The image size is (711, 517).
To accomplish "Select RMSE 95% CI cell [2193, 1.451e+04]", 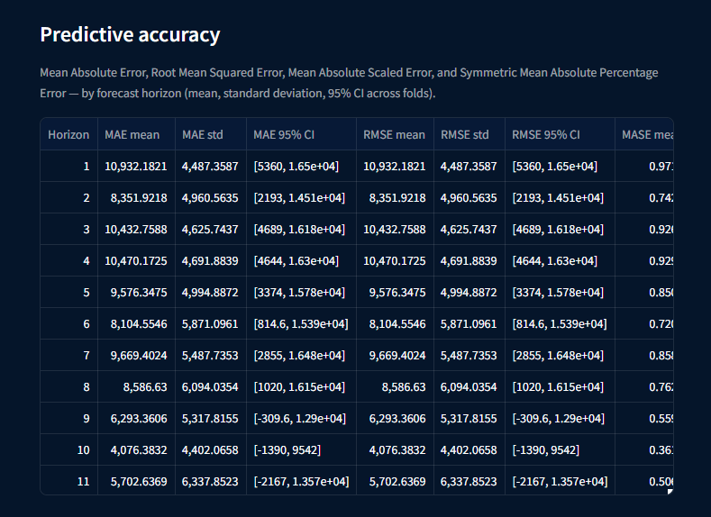I will pos(560,198).
